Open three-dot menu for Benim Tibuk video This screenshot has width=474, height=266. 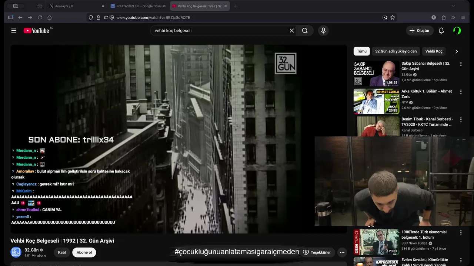[x=461, y=120]
